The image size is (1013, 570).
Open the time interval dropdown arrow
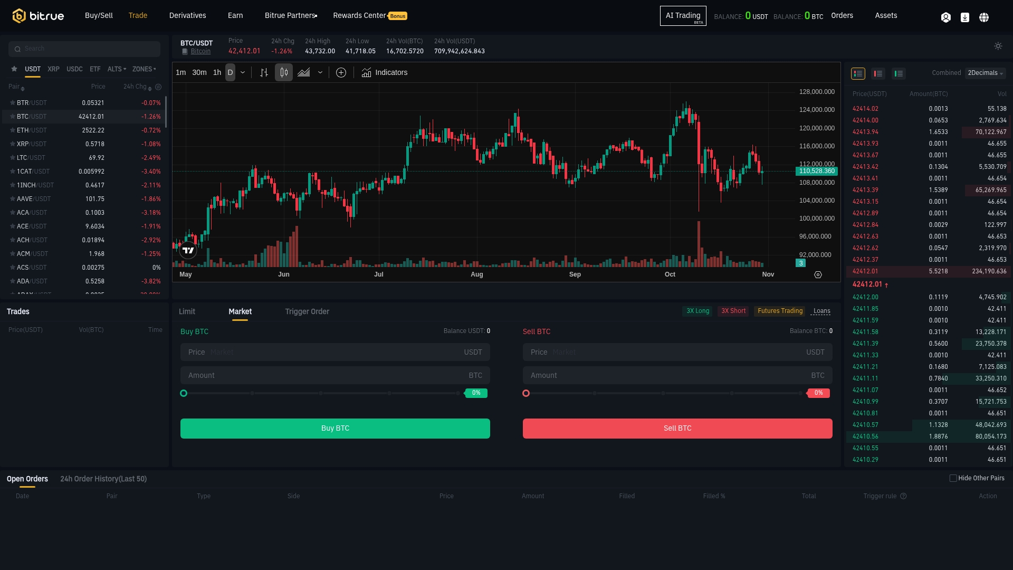(243, 73)
